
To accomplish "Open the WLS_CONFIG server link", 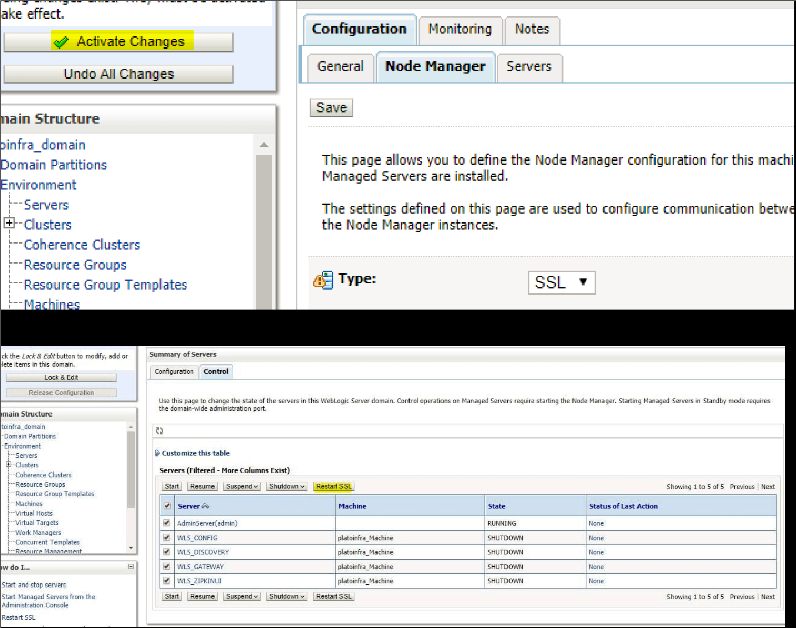I will click(197, 538).
